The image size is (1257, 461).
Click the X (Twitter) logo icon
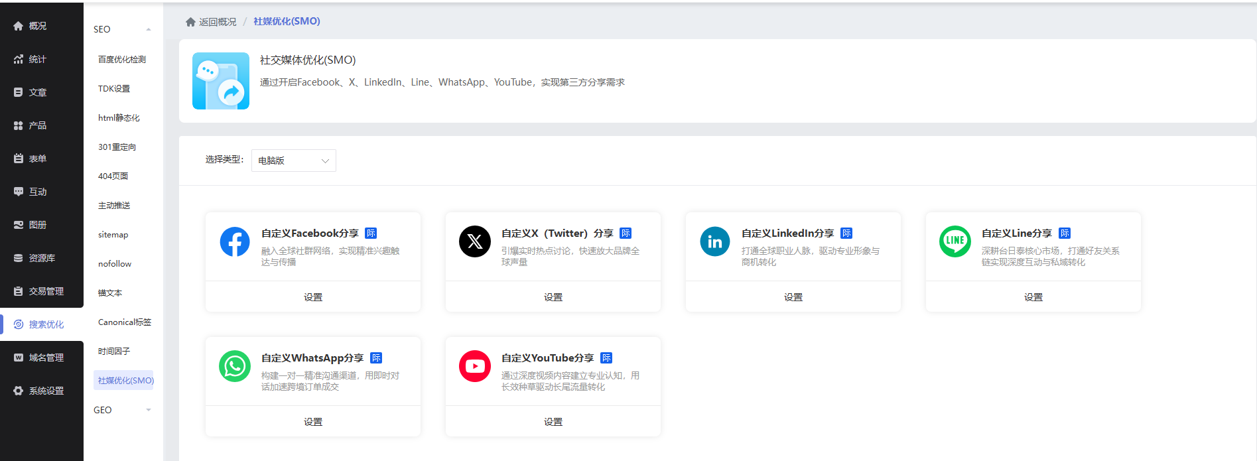click(475, 241)
